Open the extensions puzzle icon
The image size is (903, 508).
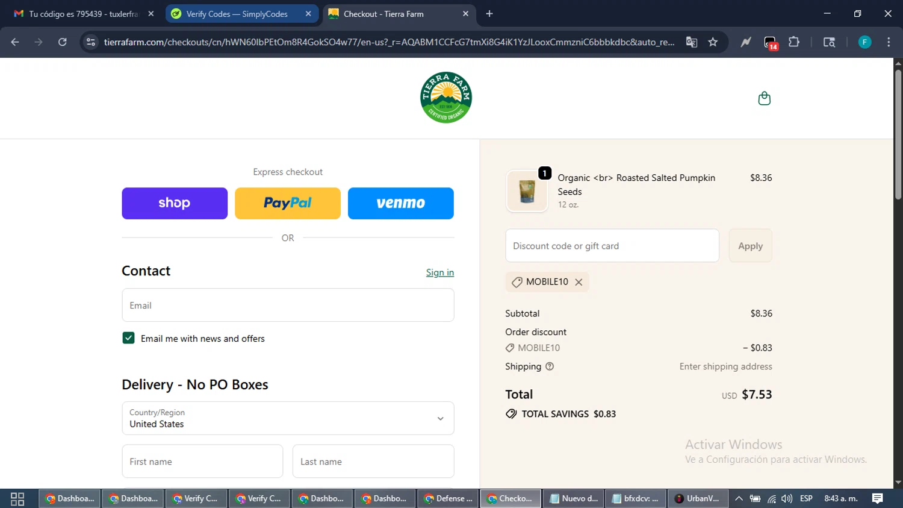pyautogui.click(x=794, y=42)
